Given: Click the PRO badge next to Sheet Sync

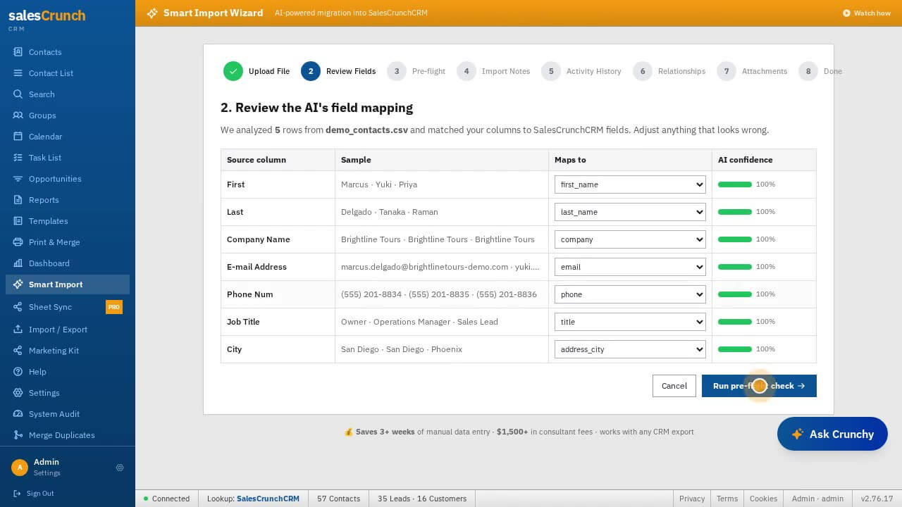Looking at the screenshot, I should pyautogui.click(x=113, y=307).
